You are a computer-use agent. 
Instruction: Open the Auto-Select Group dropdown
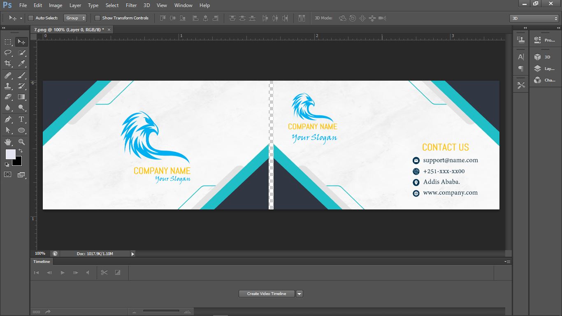tap(75, 18)
